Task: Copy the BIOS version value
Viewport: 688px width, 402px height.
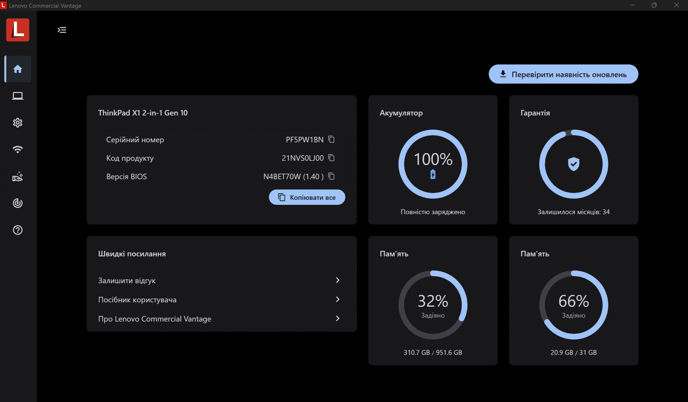Action: (331, 176)
